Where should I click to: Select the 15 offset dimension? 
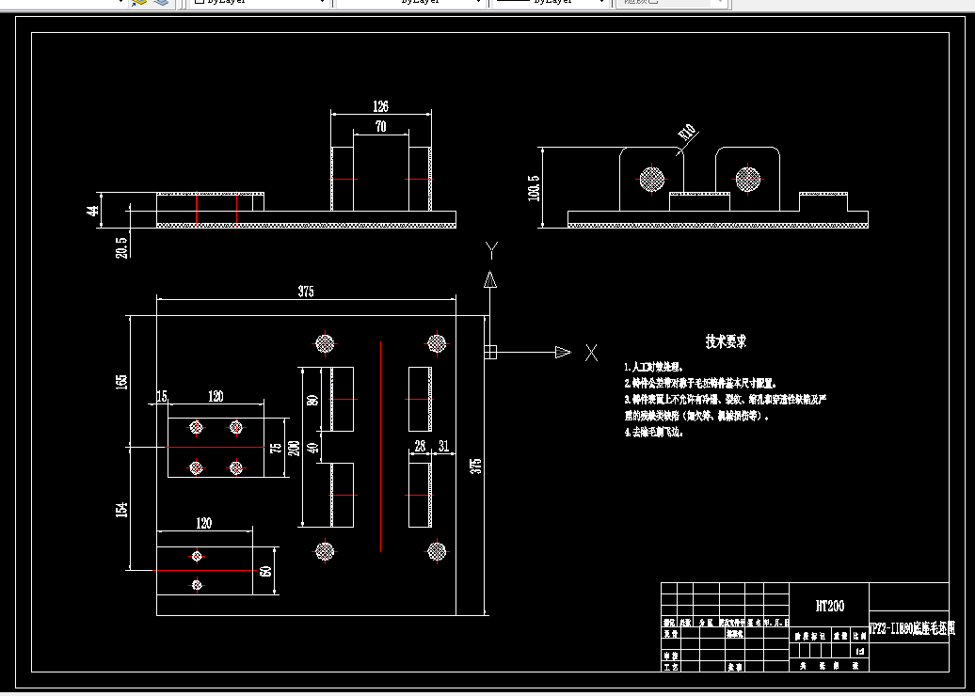[x=162, y=397]
